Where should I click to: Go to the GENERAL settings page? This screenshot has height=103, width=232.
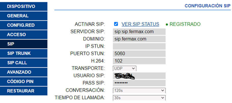tap(24, 16)
